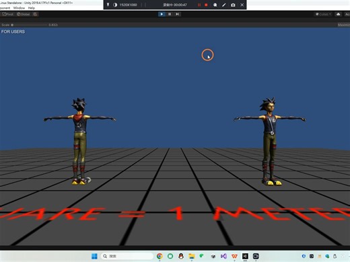Open the green bird app in taskbar
Viewport: 350px width, 262px height.
pos(202,255)
